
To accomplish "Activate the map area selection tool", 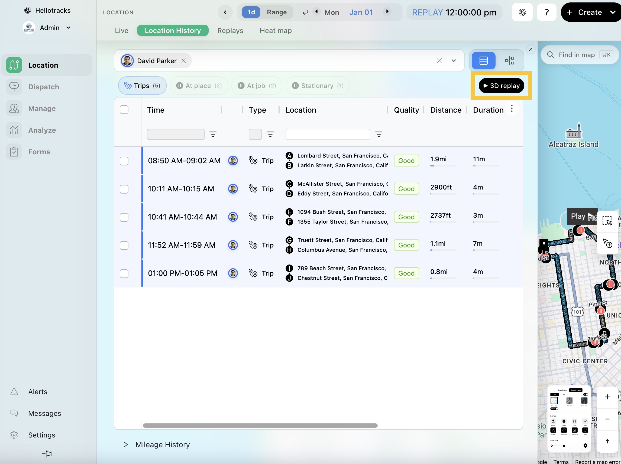I will (607, 221).
